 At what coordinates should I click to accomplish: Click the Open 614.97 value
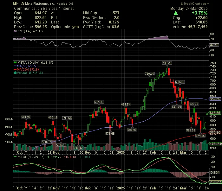pos(41,13)
